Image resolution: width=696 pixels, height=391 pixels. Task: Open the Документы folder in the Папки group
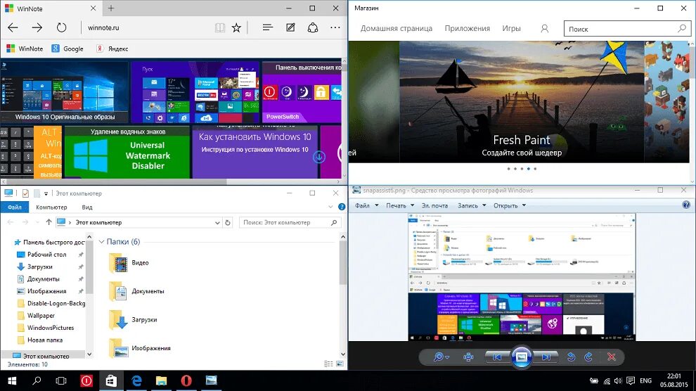(136, 291)
